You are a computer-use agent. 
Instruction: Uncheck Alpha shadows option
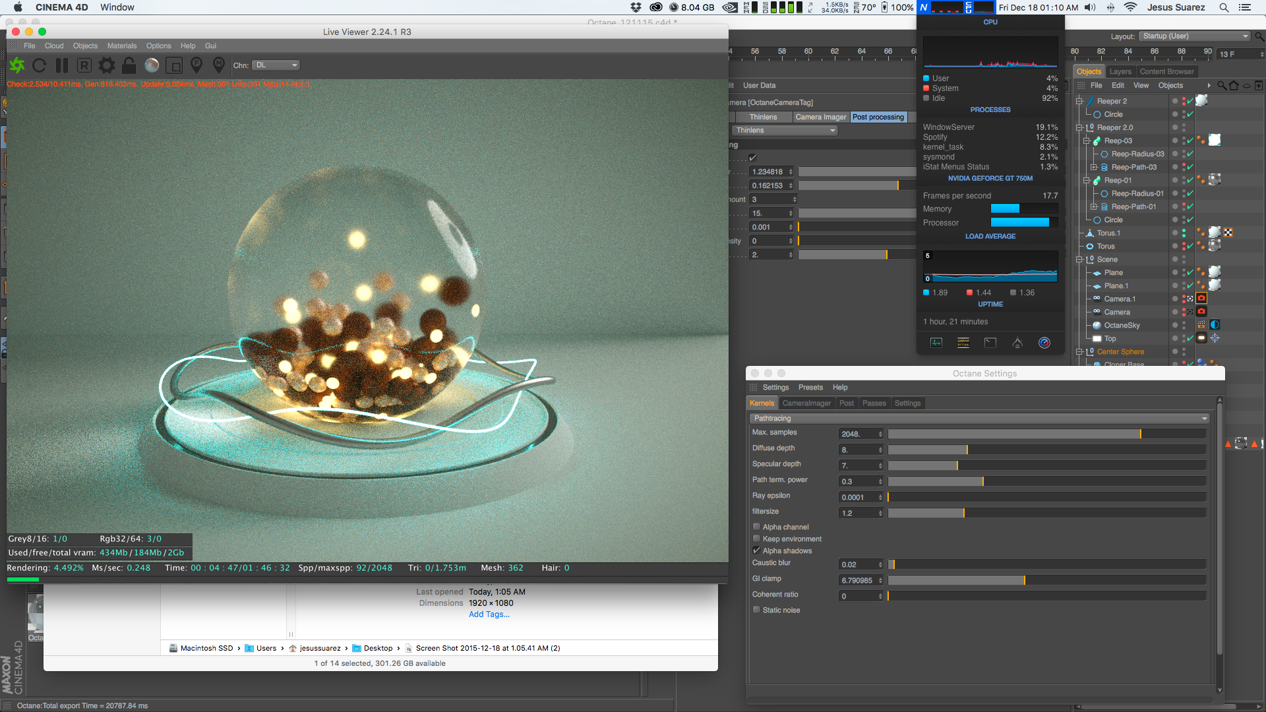pos(756,550)
